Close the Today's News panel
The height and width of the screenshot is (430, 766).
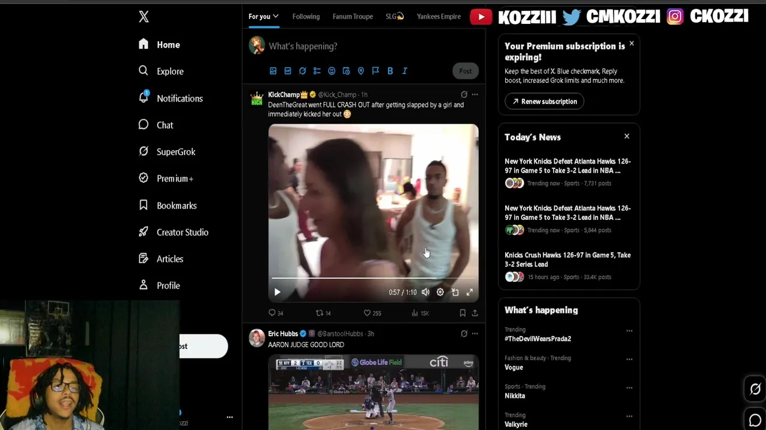[x=627, y=136]
